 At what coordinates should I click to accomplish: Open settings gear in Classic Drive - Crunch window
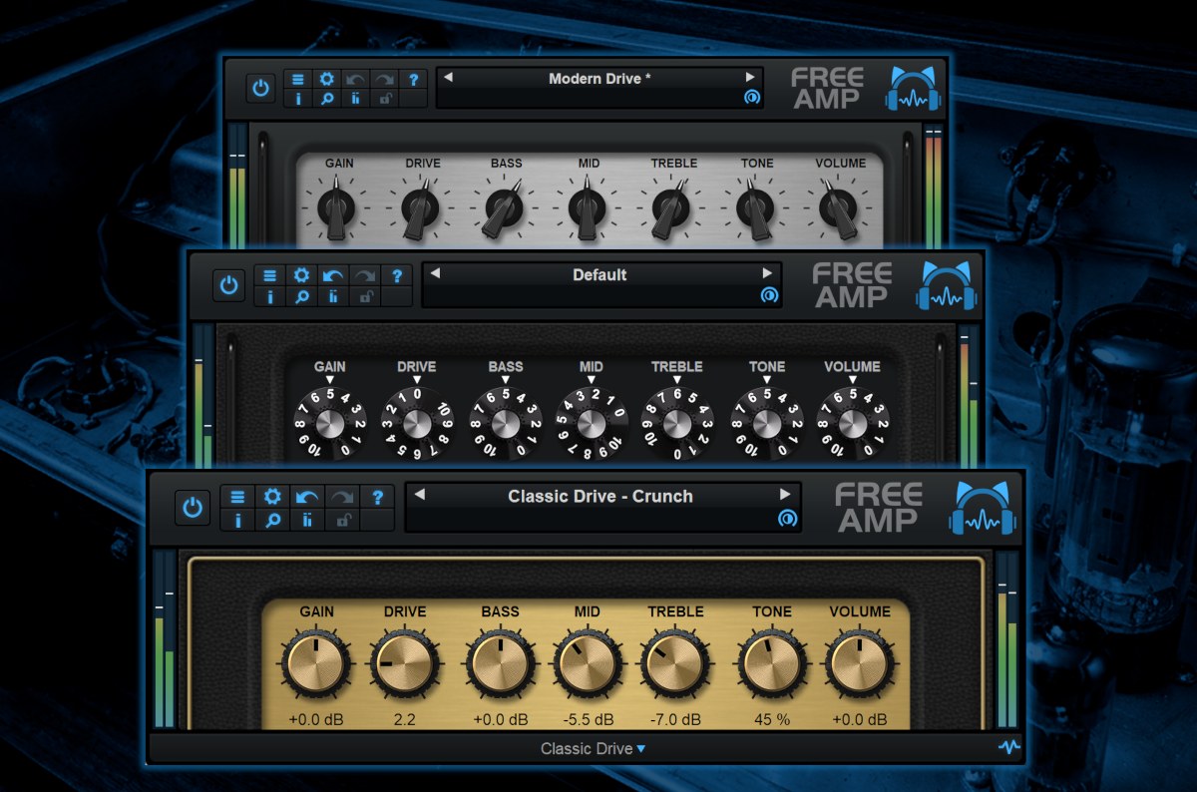(x=272, y=496)
